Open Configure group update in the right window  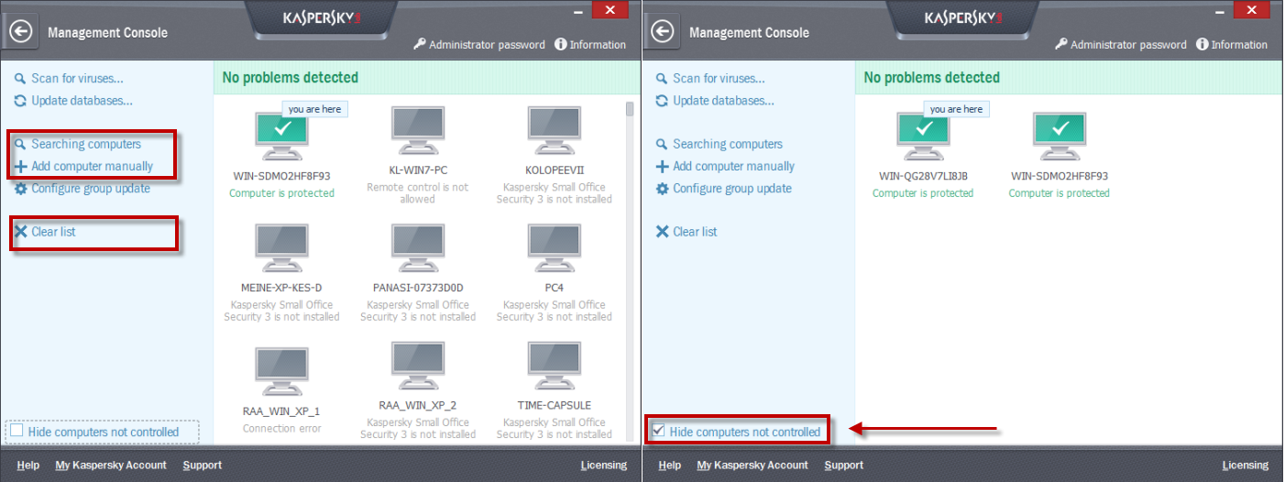(724, 188)
